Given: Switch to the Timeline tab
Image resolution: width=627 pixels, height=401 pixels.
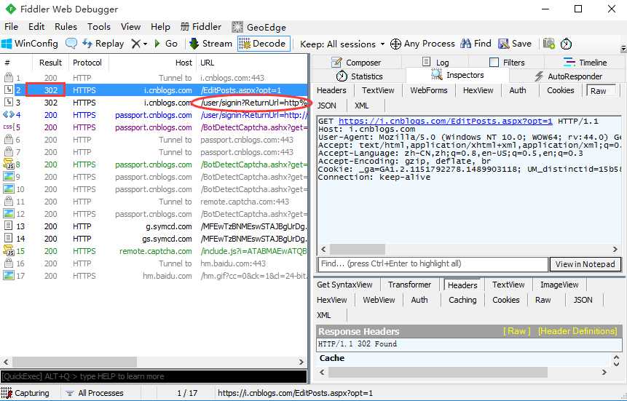Looking at the screenshot, I should coord(585,63).
